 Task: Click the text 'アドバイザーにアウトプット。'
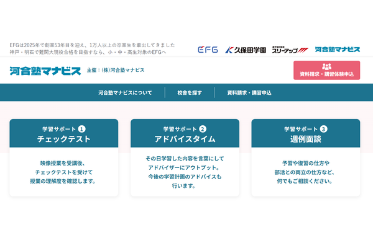(183, 167)
